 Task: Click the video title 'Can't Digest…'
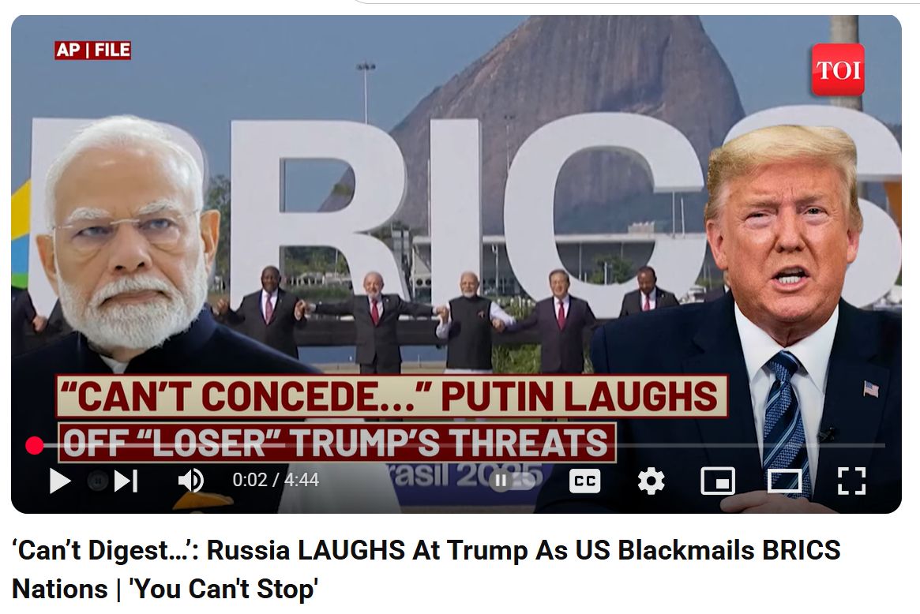426,570
